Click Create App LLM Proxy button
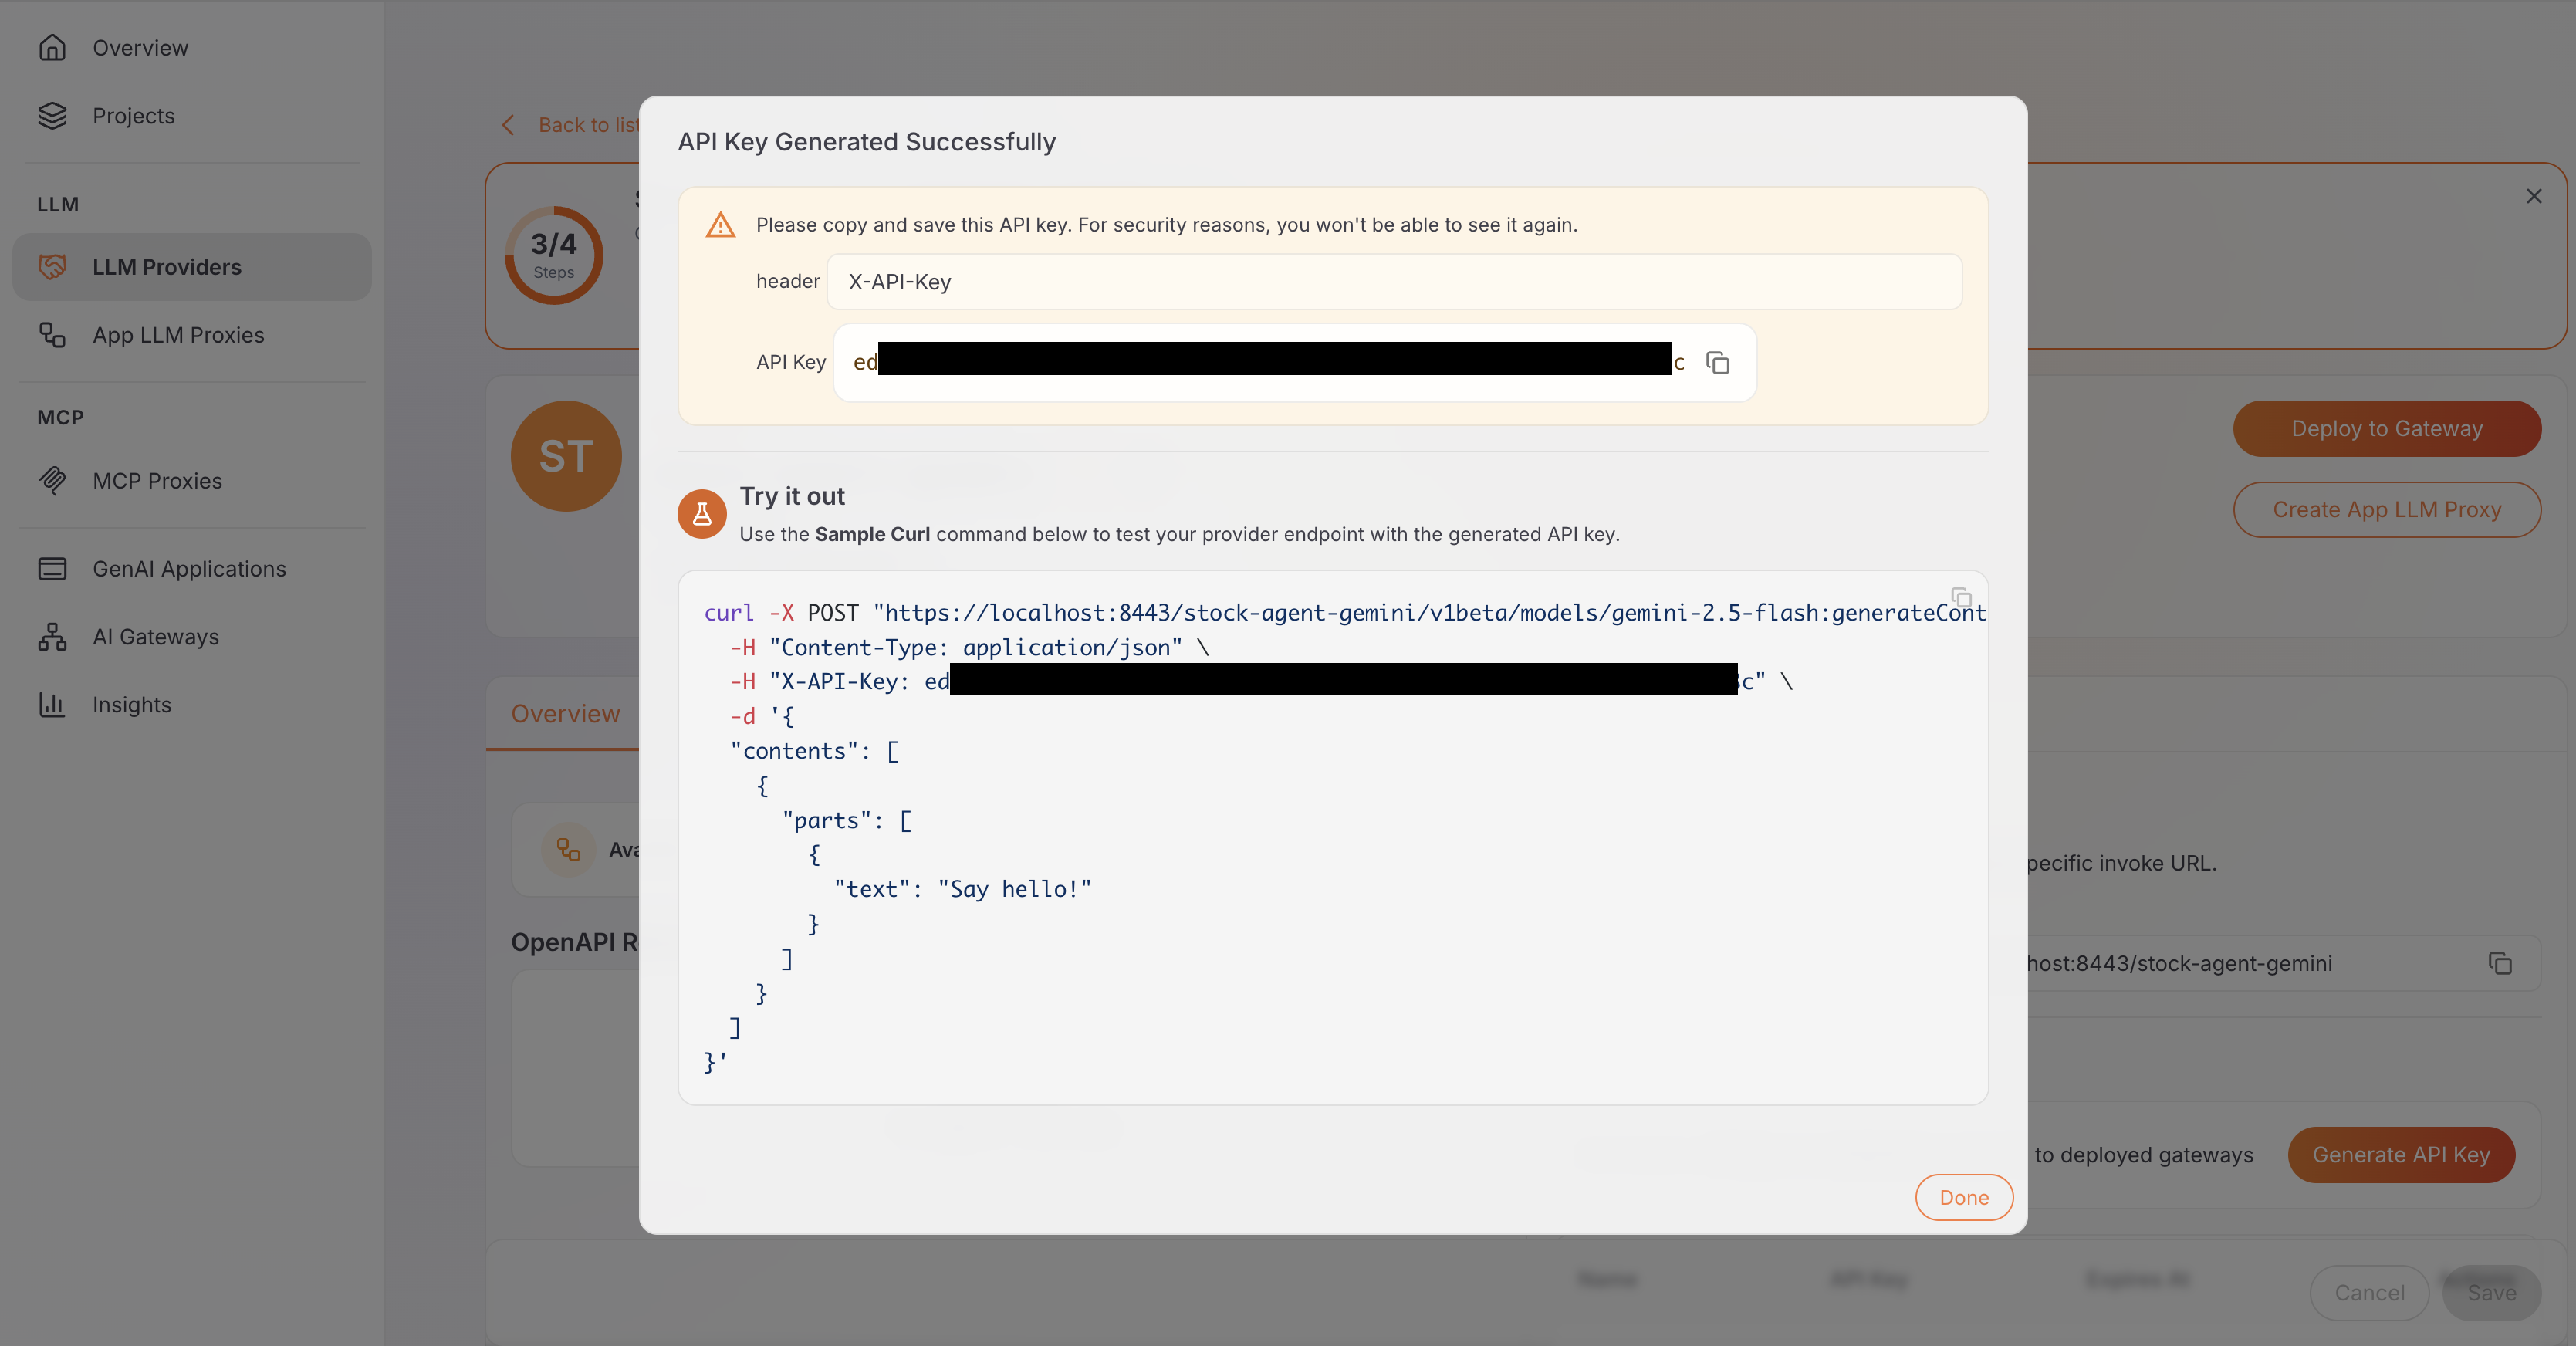 [2386, 510]
